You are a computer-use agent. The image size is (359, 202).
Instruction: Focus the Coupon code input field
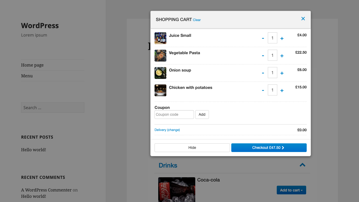coord(174,114)
